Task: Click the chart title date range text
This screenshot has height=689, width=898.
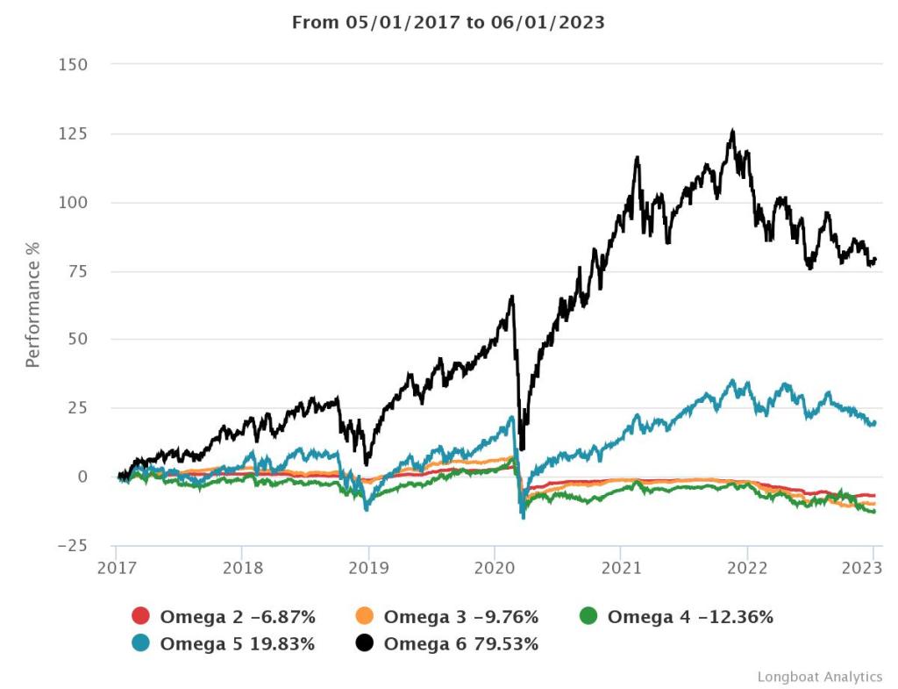Action: pyautogui.click(x=448, y=23)
